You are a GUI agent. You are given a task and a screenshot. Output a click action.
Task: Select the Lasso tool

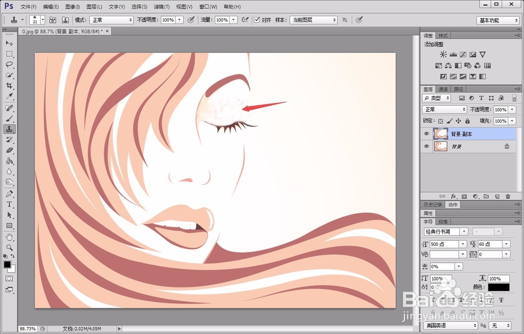click(9, 64)
